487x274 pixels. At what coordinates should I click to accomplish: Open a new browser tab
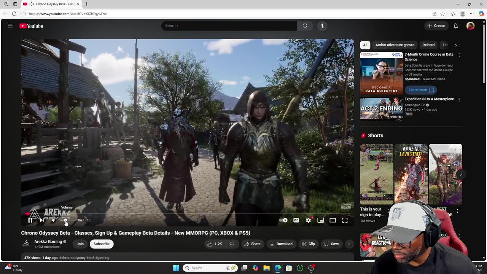[x=86, y=4]
